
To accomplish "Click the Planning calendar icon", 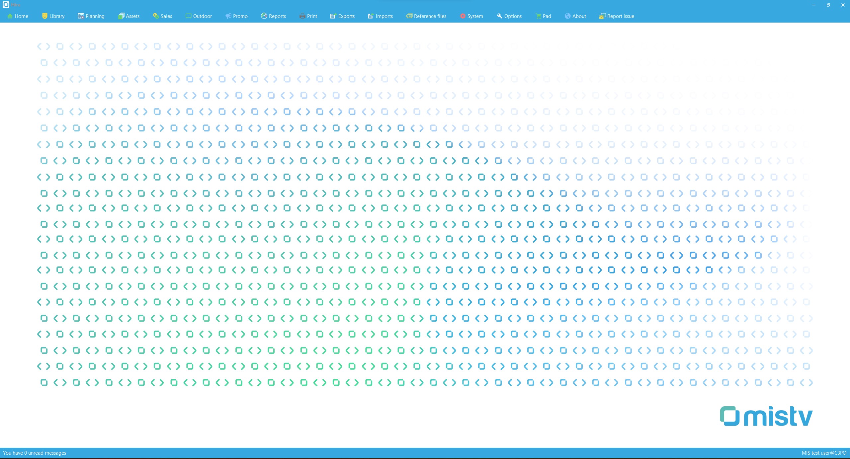I will [x=81, y=16].
